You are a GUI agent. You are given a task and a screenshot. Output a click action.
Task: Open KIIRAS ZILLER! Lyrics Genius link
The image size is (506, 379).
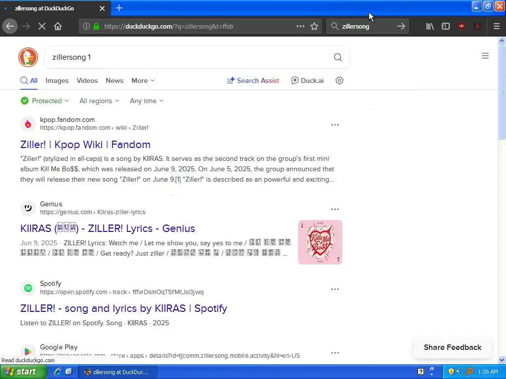pyautogui.click(x=107, y=228)
